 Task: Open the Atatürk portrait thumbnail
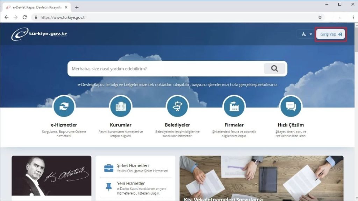tap(51, 176)
